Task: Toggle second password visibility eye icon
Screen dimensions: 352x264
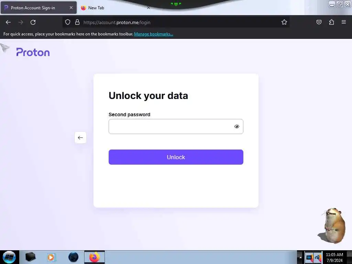Action: tap(236, 126)
